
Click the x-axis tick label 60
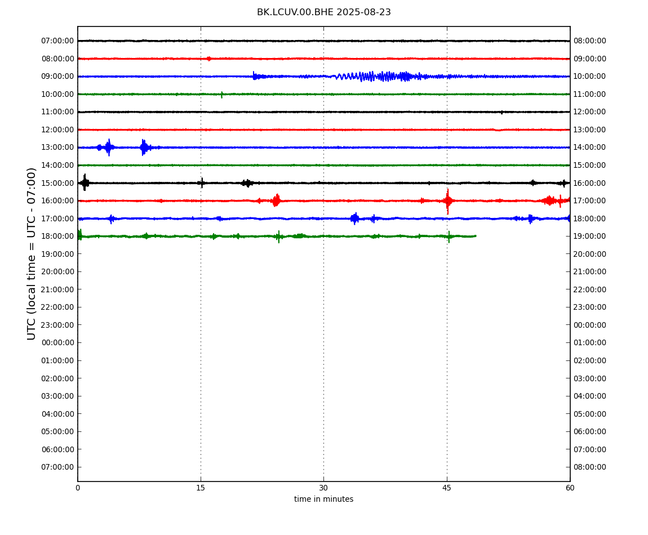[570, 488]
